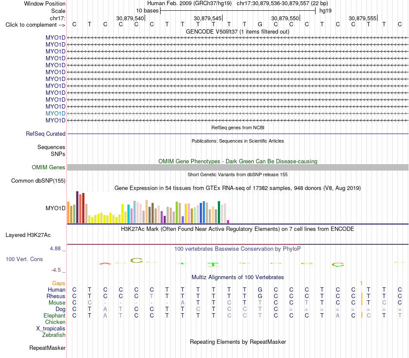The height and width of the screenshot is (358, 409).
Task: Click the Dog species row label
Action: click(60, 309)
